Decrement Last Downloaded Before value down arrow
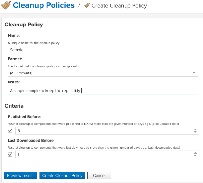This screenshot has height=183, width=203. tap(195, 156)
